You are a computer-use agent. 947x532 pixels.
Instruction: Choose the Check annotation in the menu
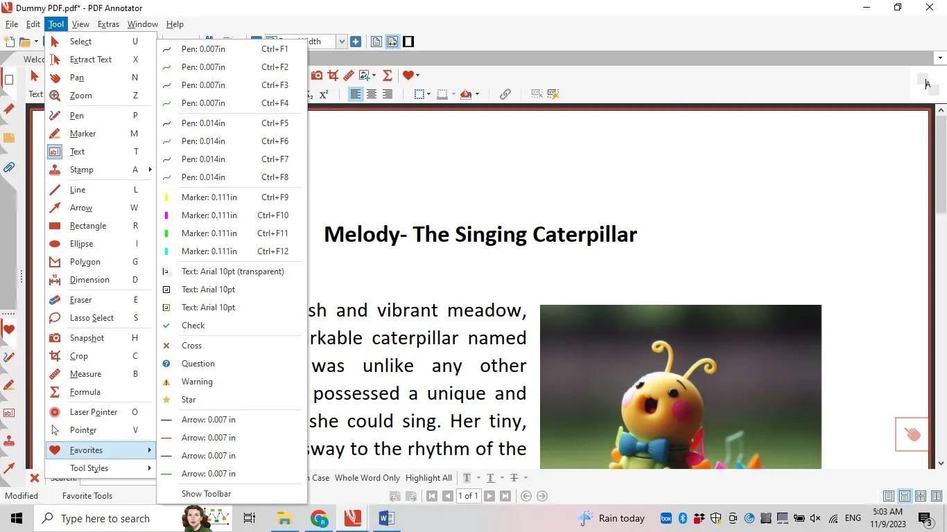(x=193, y=325)
